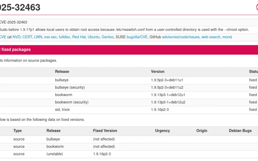Select version "1.9.5p2-3+deb11u1"
Image resolution: width=258 pixels, height=161 pixels.
coord(167,80)
